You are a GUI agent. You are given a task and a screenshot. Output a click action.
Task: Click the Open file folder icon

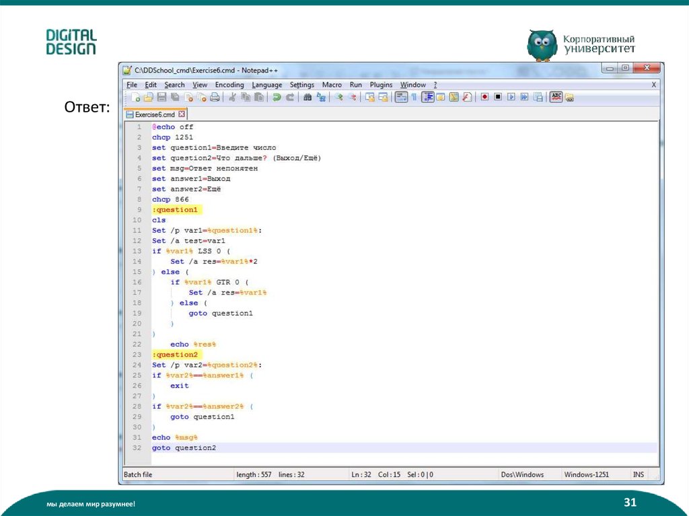tap(147, 98)
